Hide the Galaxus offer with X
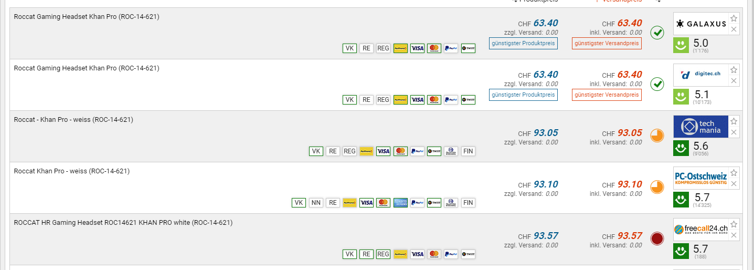 (734, 29)
